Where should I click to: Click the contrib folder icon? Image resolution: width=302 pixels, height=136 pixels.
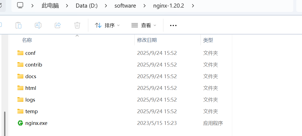coord(20,65)
